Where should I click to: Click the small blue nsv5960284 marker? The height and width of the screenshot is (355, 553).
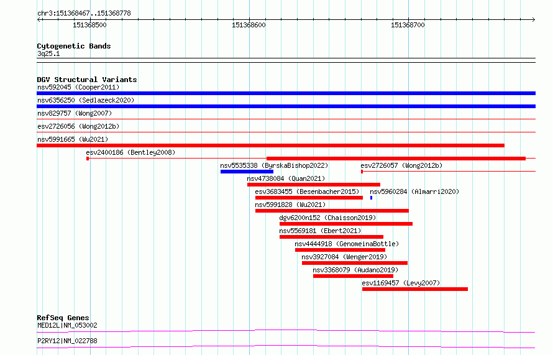[x=371, y=198]
